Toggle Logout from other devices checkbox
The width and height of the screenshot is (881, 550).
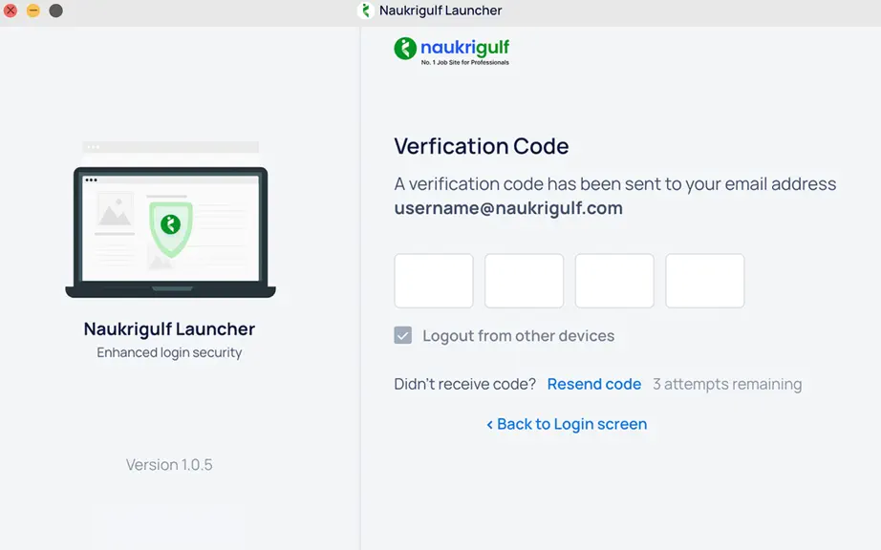coord(403,335)
